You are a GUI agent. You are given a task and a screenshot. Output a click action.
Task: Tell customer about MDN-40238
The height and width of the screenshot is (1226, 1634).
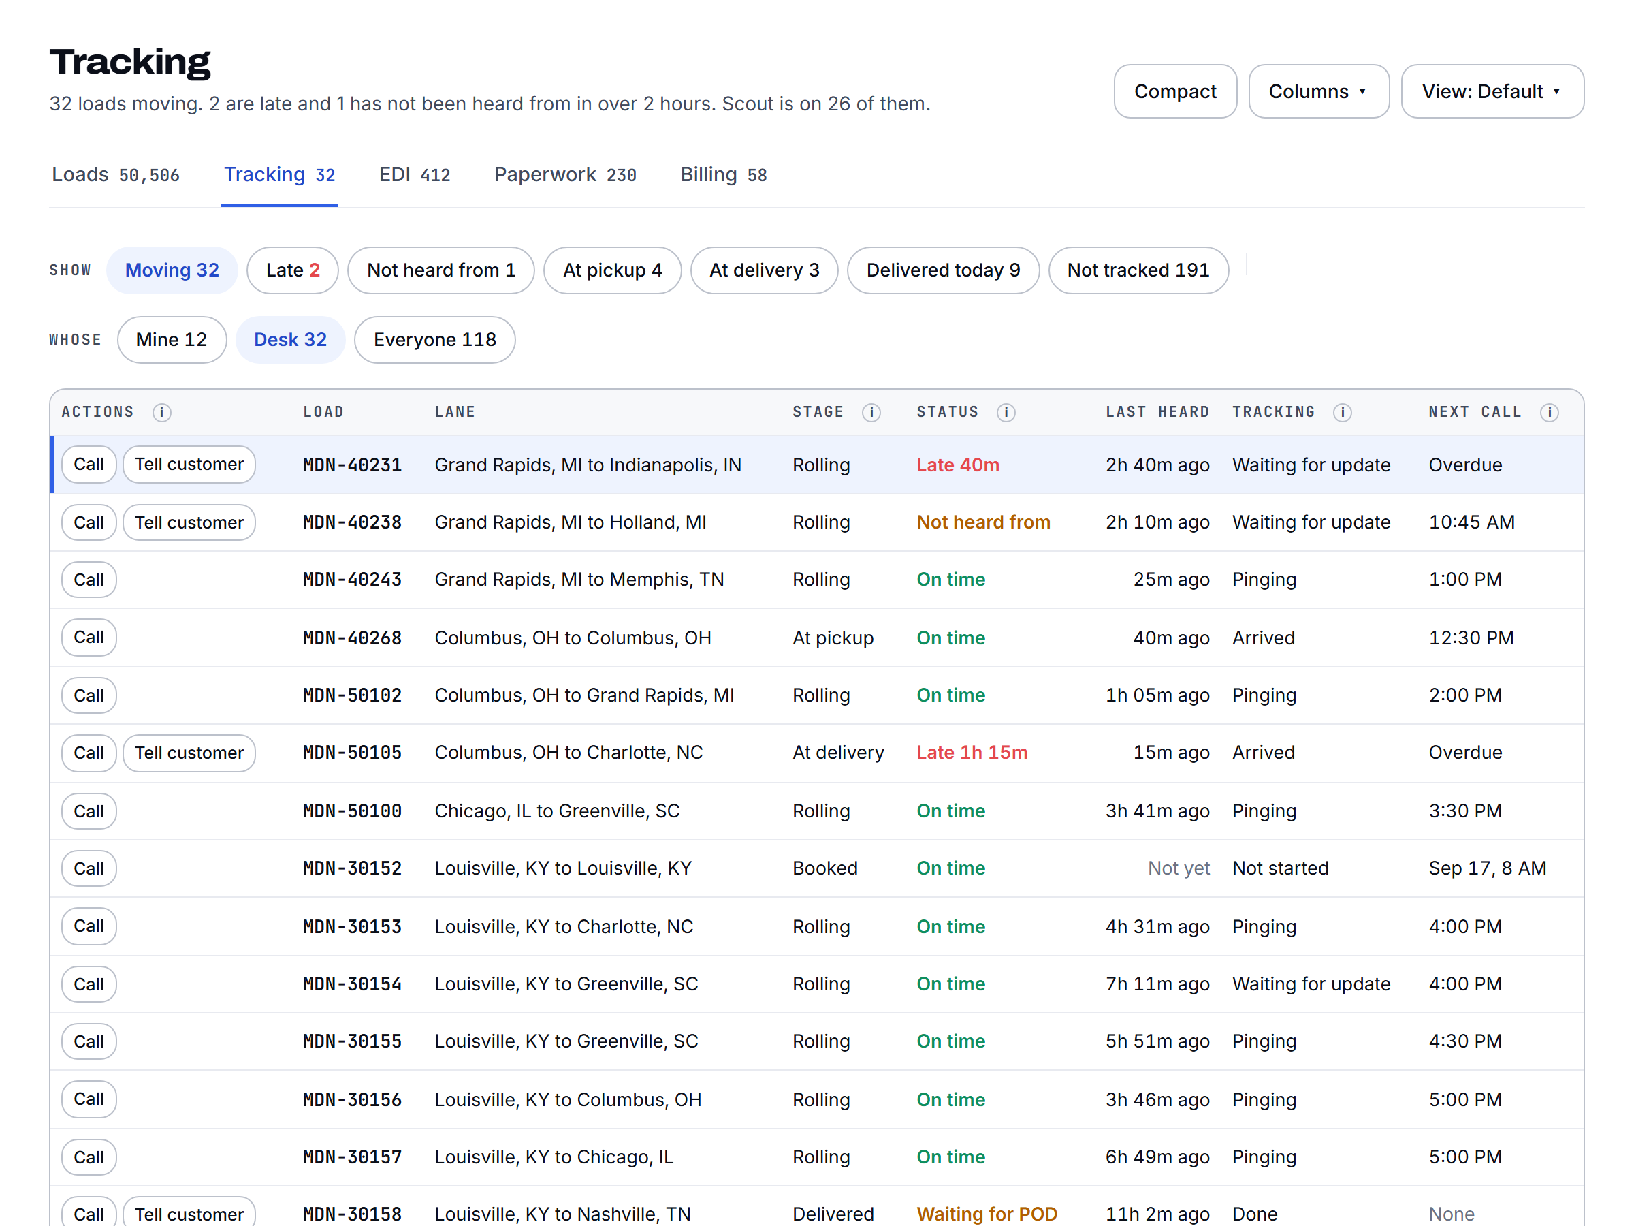[189, 522]
